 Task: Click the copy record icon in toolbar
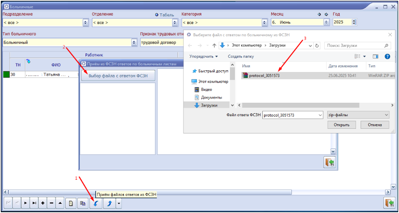pyautogui.click(x=83, y=203)
